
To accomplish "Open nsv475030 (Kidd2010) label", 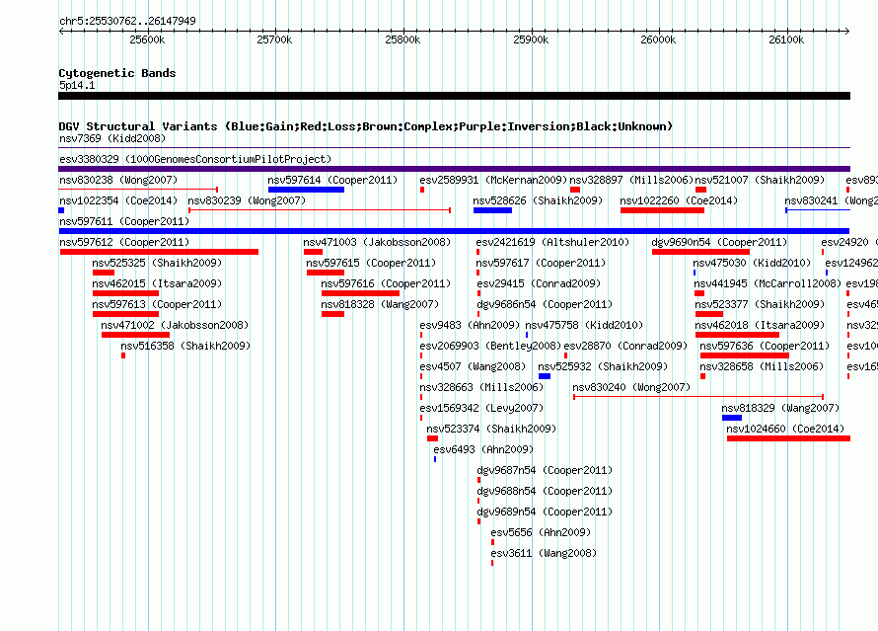I will (752, 263).
